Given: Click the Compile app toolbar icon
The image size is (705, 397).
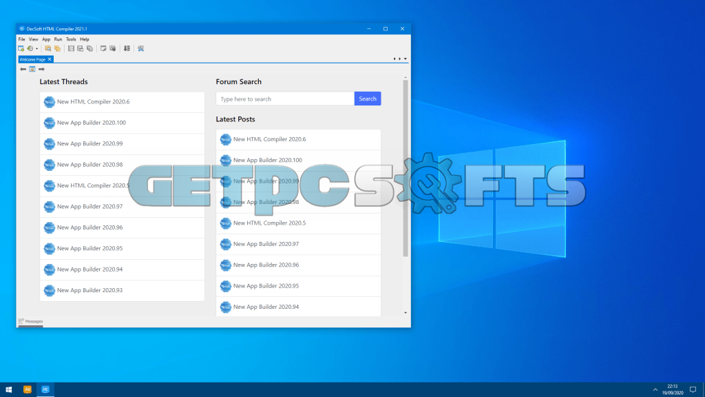Looking at the screenshot, I should click(103, 49).
